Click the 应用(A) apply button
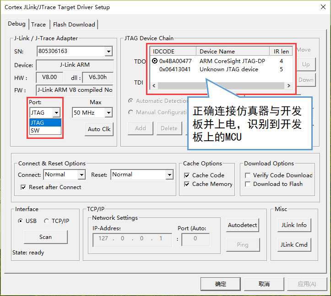Image resolution: width=331 pixels, height=296 pixels. 307,284
